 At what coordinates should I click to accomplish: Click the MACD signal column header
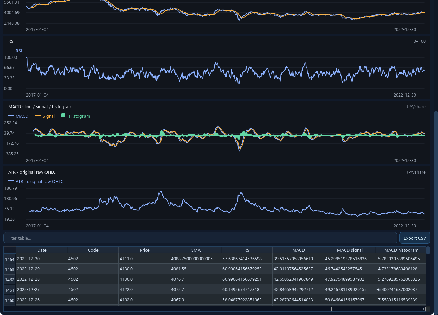(x=349, y=250)
